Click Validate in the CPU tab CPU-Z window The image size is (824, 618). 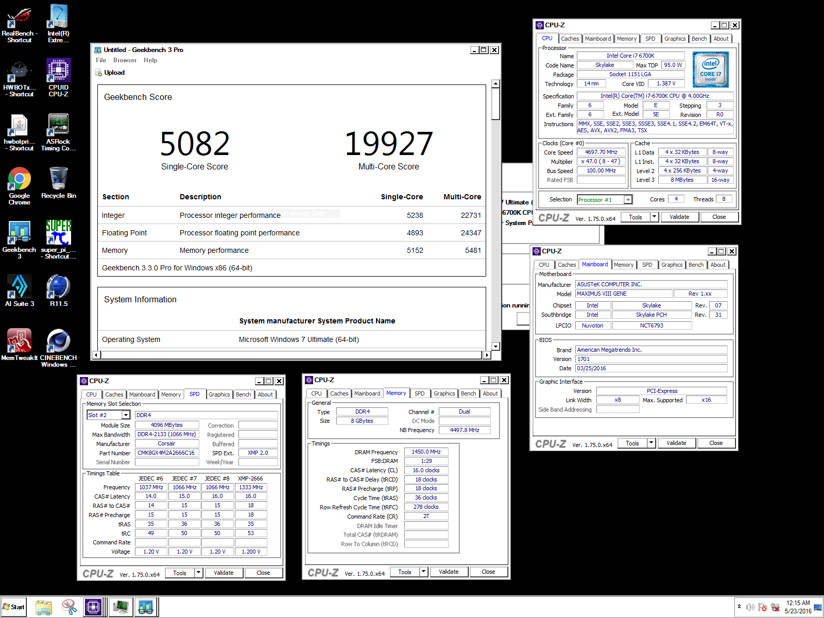pyautogui.click(x=679, y=217)
